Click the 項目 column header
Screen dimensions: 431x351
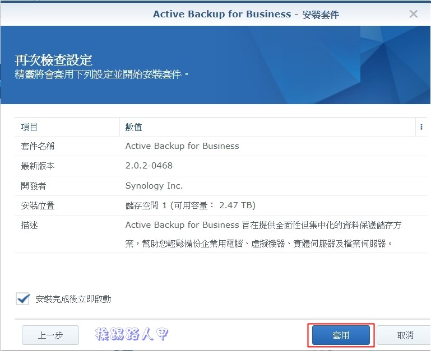click(67, 127)
